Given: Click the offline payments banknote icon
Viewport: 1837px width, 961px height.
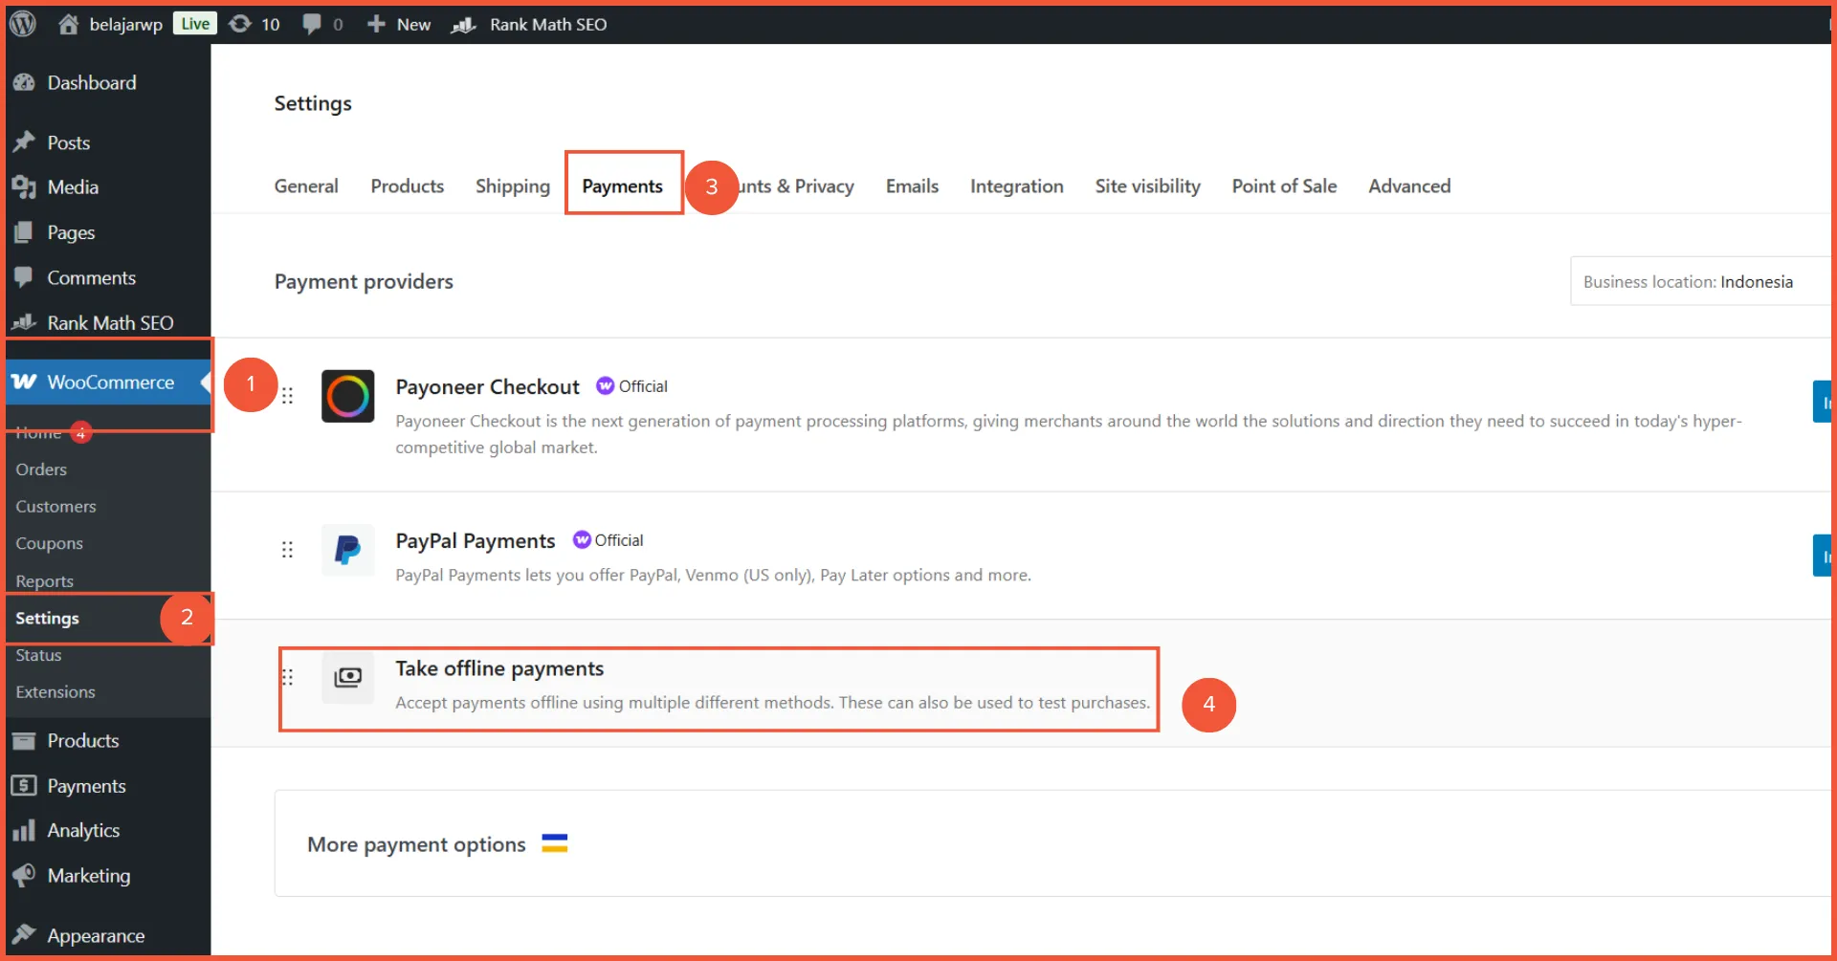Looking at the screenshot, I should [348, 677].
